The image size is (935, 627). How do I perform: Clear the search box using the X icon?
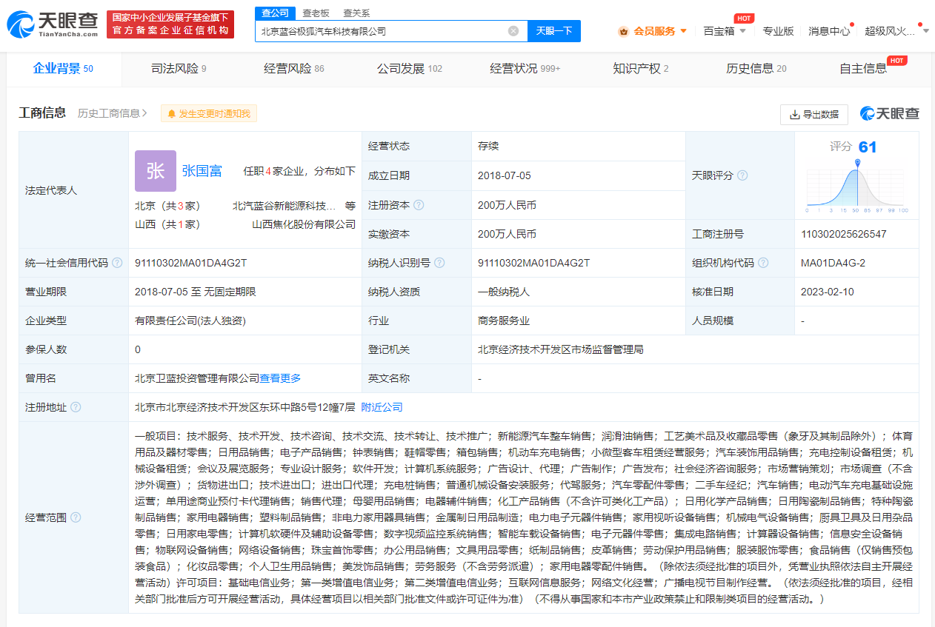coord(513,30)
